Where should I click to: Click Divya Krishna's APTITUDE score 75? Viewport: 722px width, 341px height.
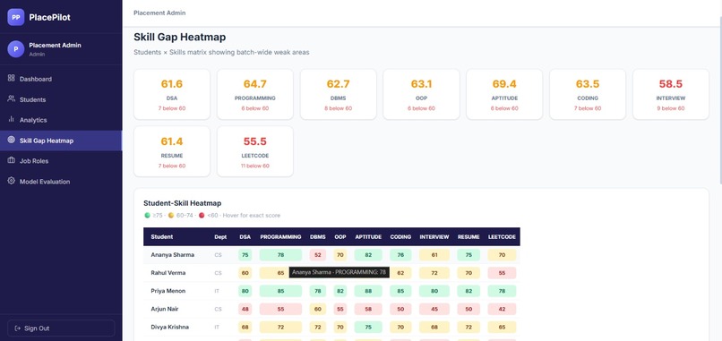click(x=368, y=328)
